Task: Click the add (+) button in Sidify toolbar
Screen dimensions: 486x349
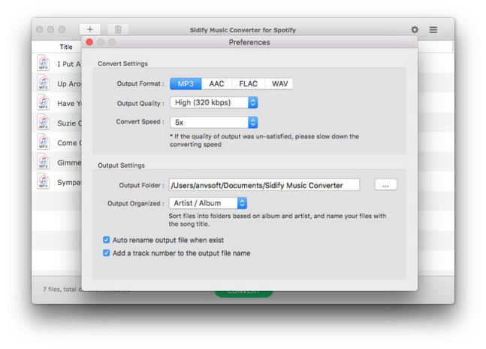Action: point(90,29)
